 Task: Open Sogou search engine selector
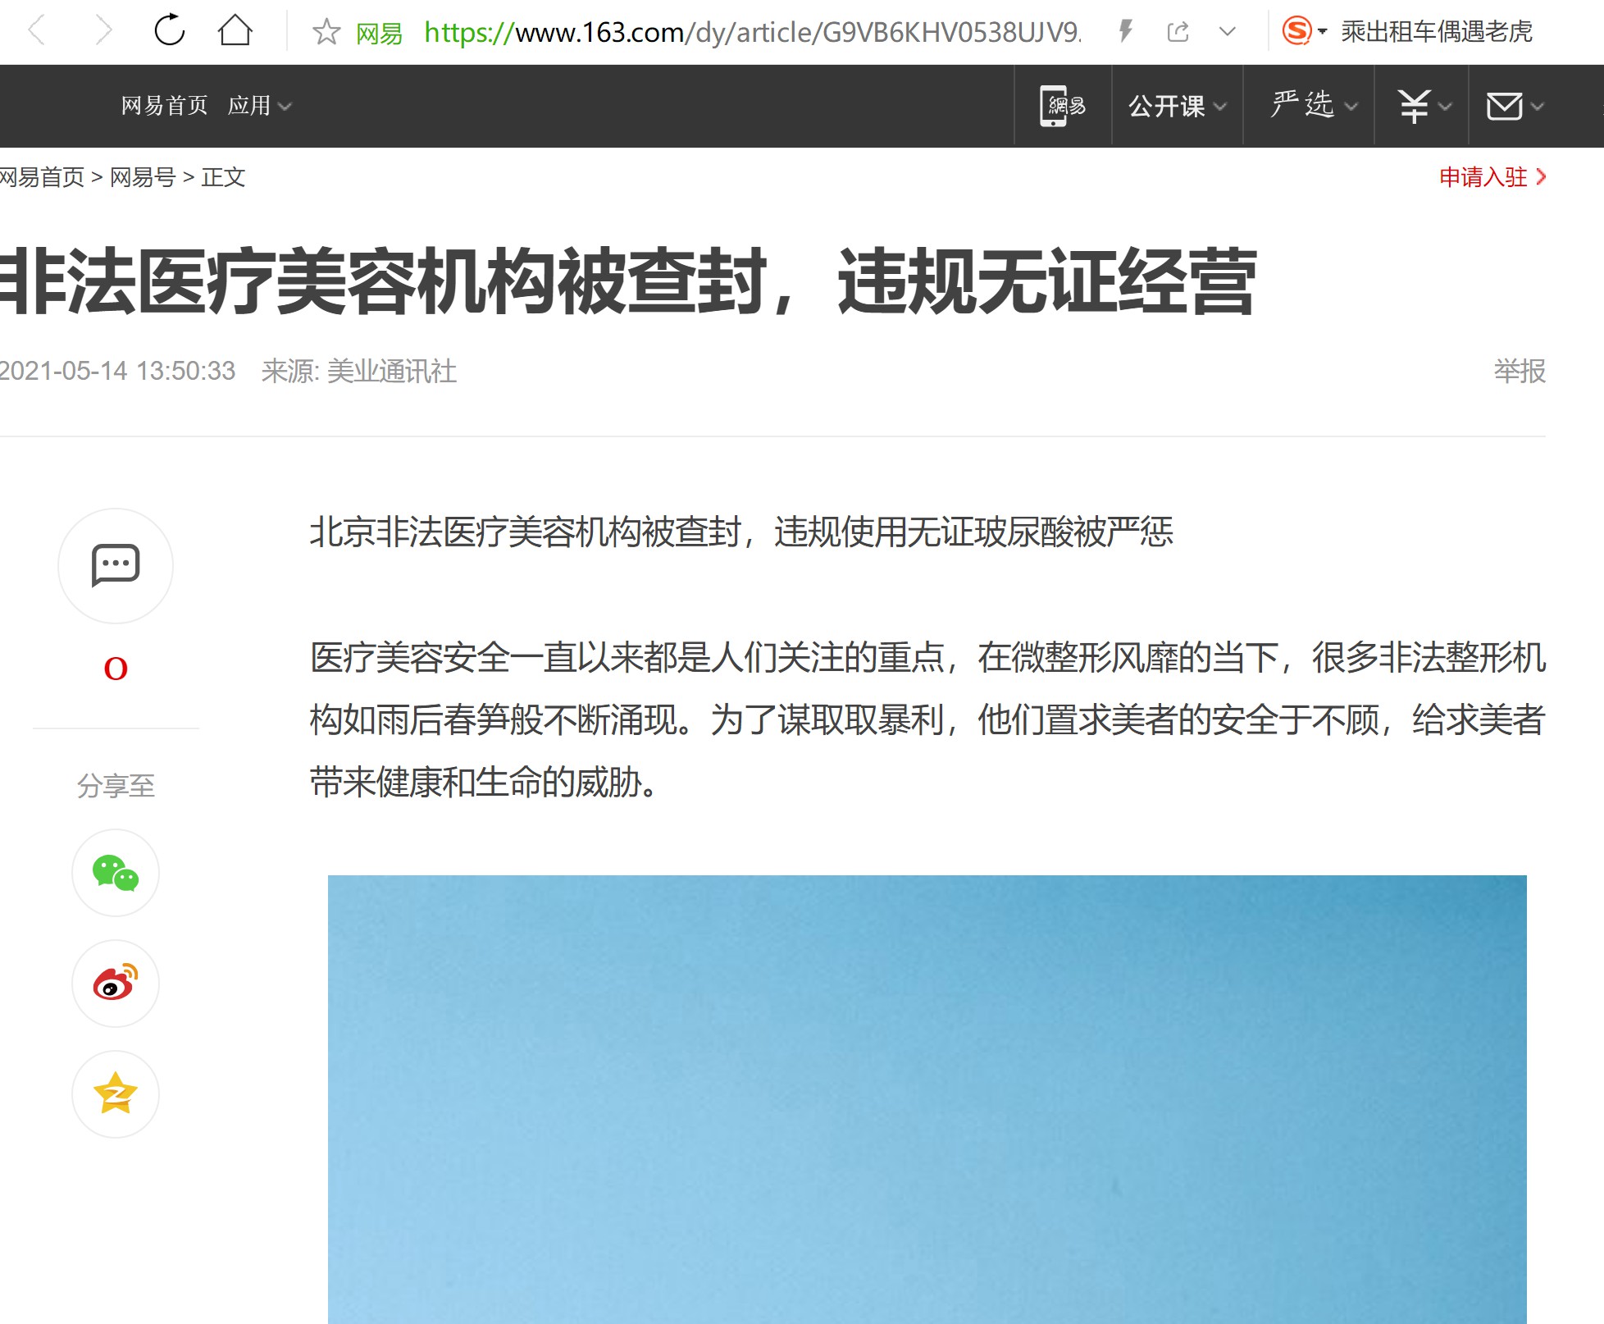click(1304, 31)
